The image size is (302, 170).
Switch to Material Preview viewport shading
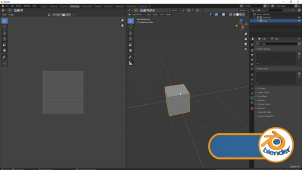click(x=241, y=15)
